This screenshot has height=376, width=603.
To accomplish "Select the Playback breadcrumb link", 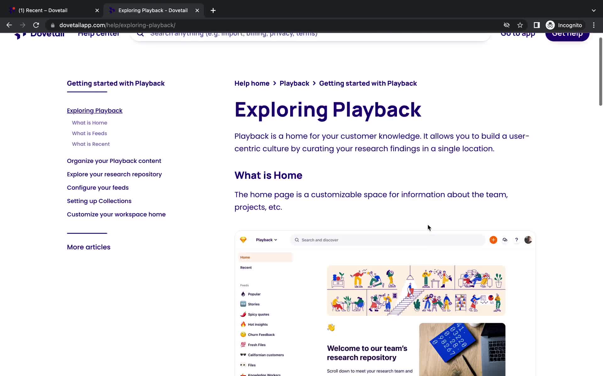I will click(294, 83).
